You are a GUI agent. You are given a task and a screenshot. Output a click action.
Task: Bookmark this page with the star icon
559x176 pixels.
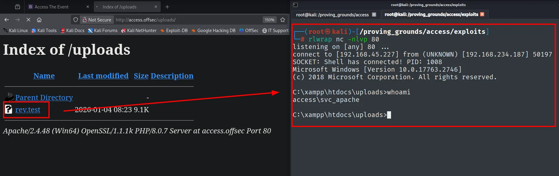click(x=283, y=20)
